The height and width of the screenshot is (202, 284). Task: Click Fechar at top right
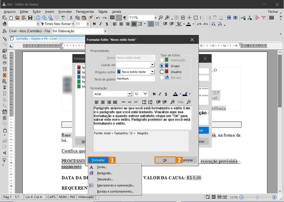[x=273, y=12]
